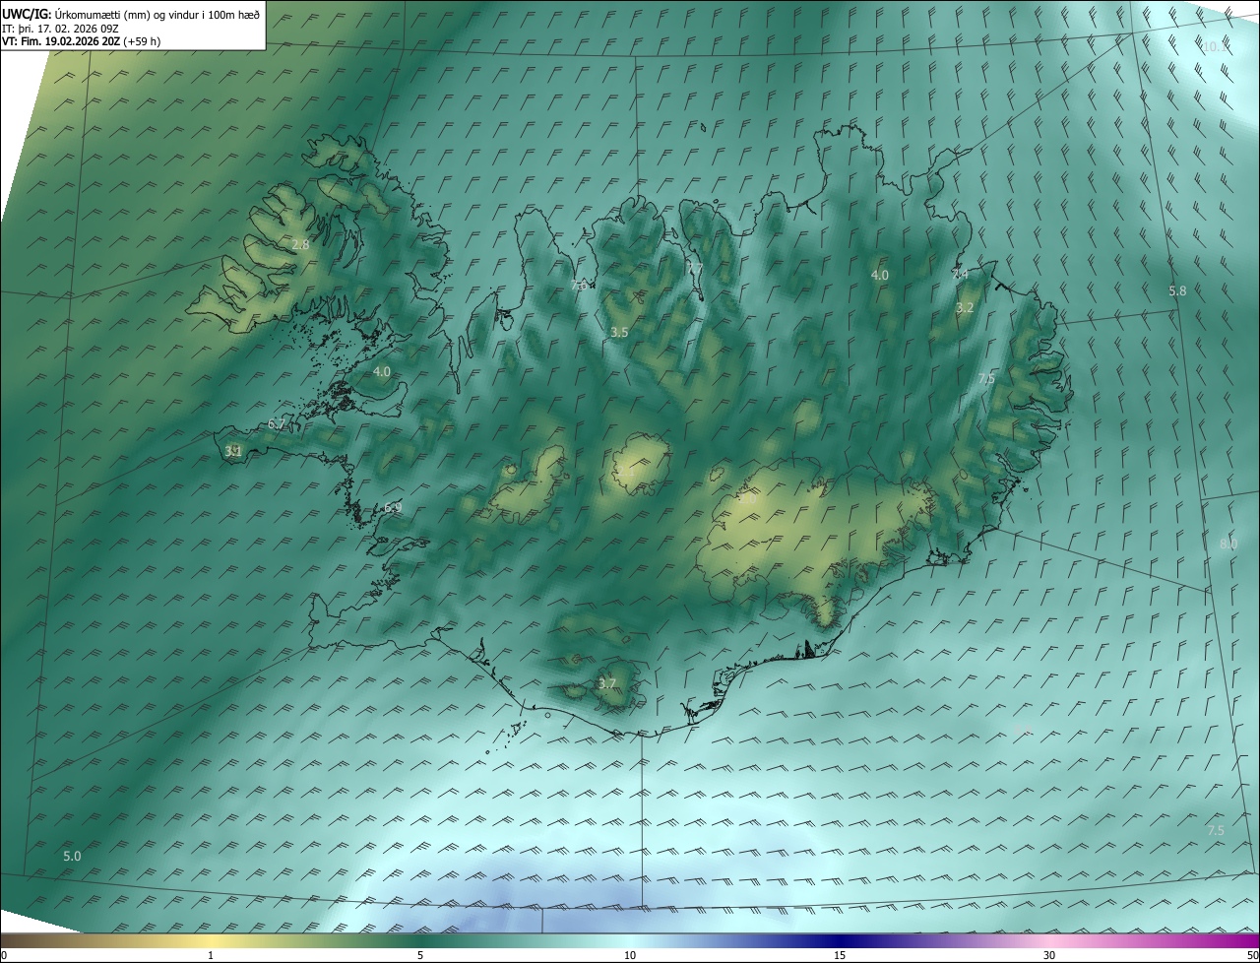The width and height of the screenshot is (1260, 963).
Task: Click the colorbar tick label 15
Action: (840, 955)
